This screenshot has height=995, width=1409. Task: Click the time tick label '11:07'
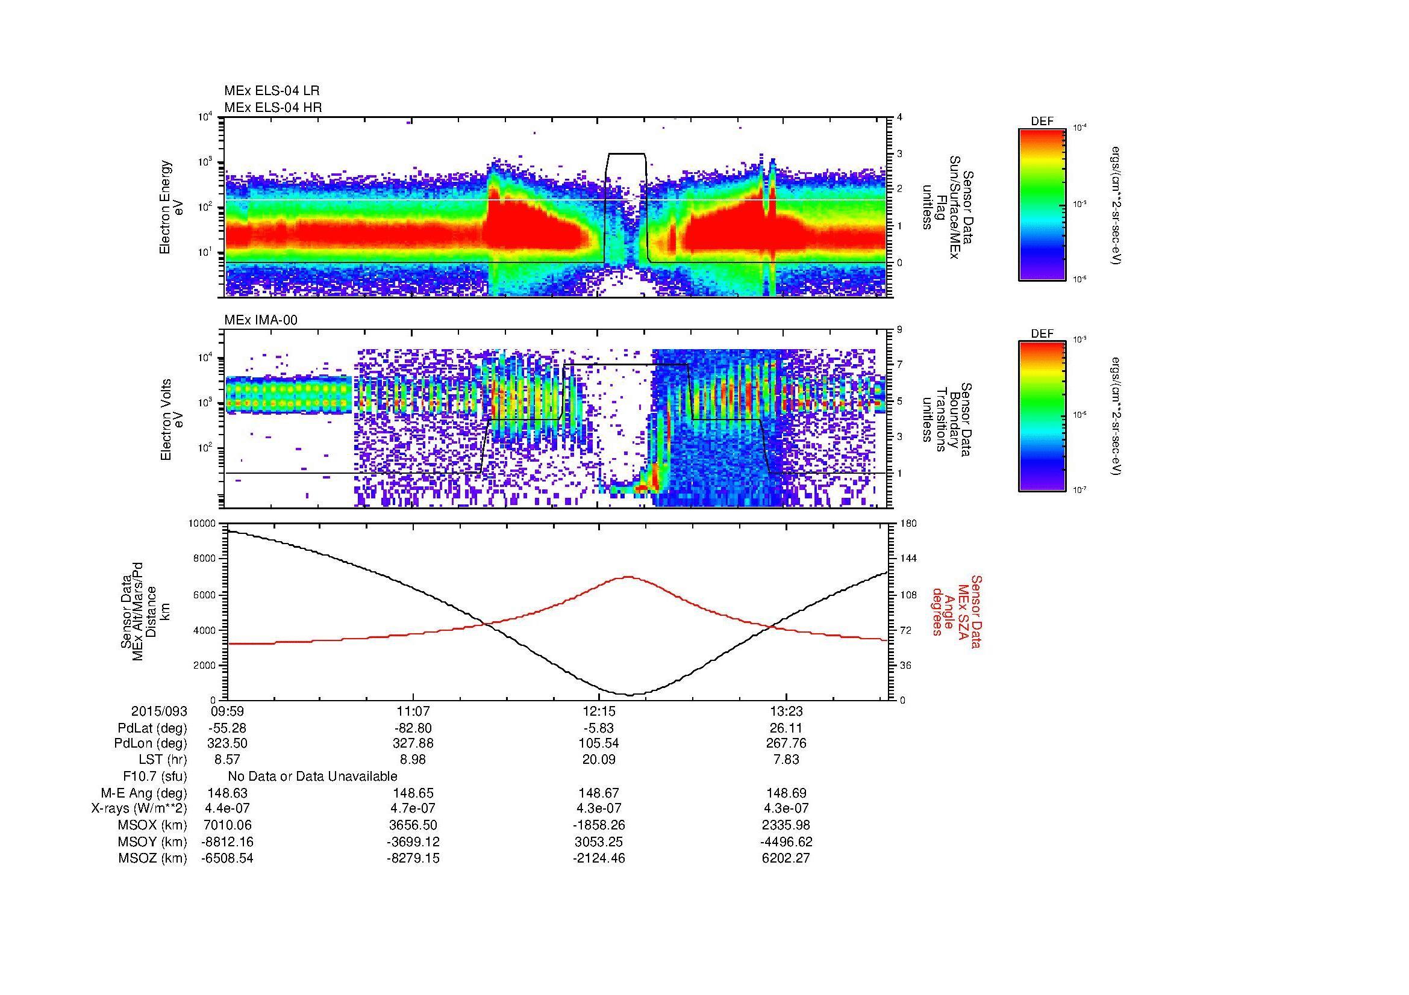click(413, 711)
